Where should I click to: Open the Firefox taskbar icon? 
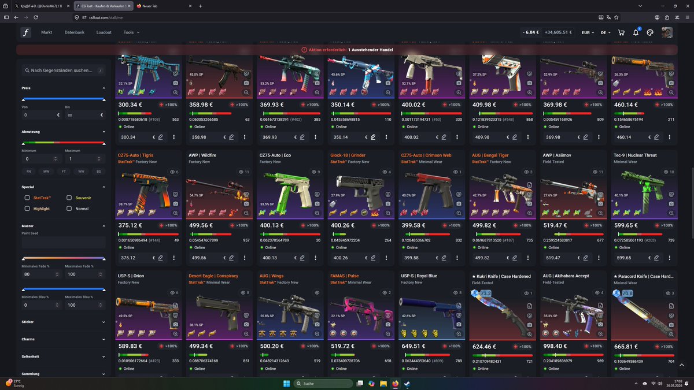pyautogui.click(x=395, y=383)
